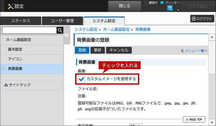Click the 設定 wrench icon
Image resolution: width=216 pixels, height=126 pixels.
[x=10, y=6]
